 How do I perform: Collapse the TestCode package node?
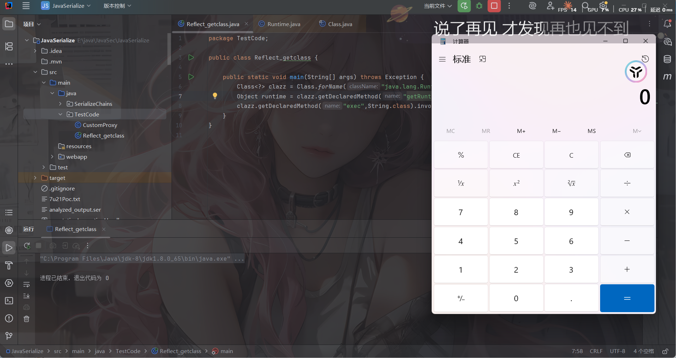[x=60, y=114]
